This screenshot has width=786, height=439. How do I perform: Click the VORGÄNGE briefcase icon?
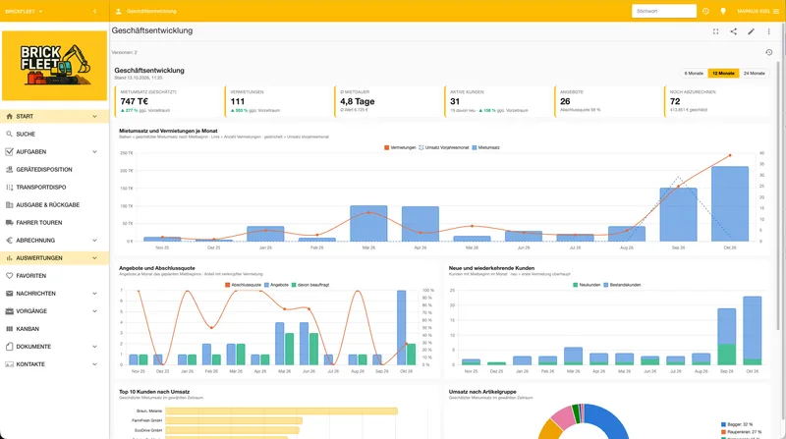pyautogui.click(x=9, y=311)
